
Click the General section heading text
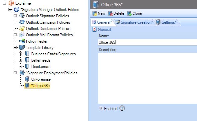(x=104, y=30)
